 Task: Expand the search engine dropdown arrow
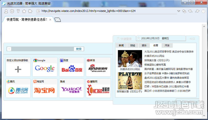(9, 49)
